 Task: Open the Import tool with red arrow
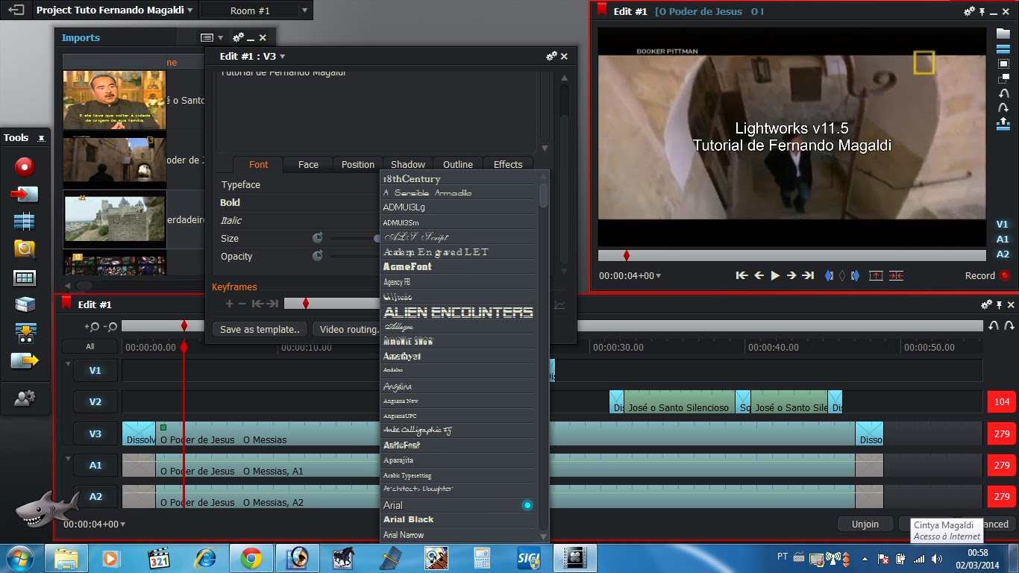coord(25,194)
